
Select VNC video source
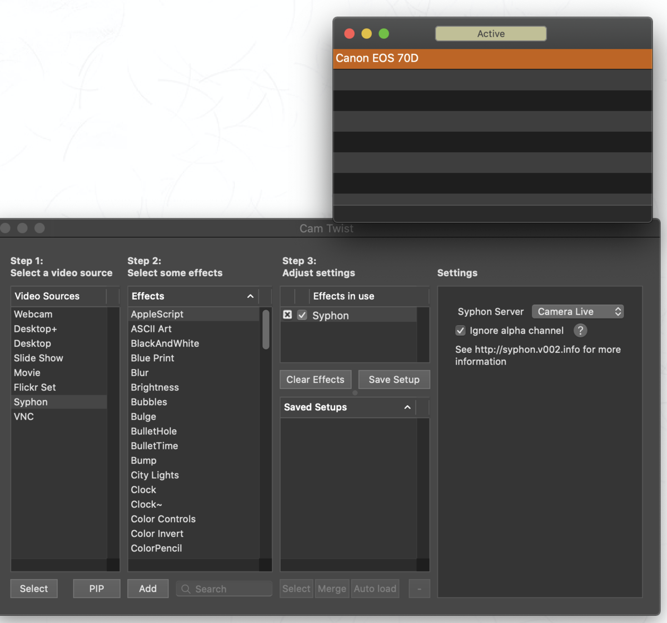tap(59, 417)
